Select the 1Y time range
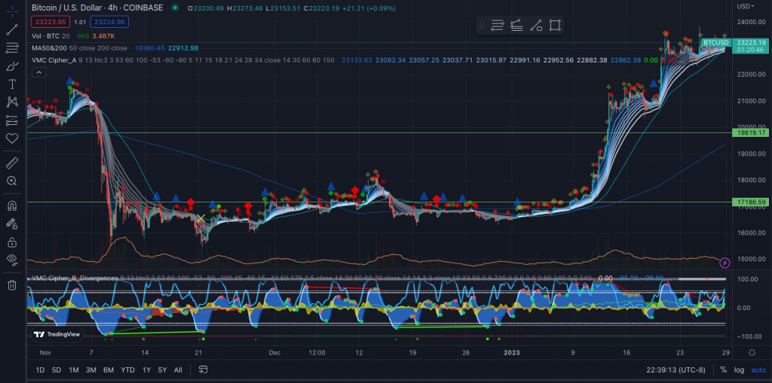The height and width of the screenshot is (383, 772). pos(146,369)
